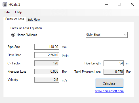Open the Help menu
This screenshot has height=103, width=139.
18,12
